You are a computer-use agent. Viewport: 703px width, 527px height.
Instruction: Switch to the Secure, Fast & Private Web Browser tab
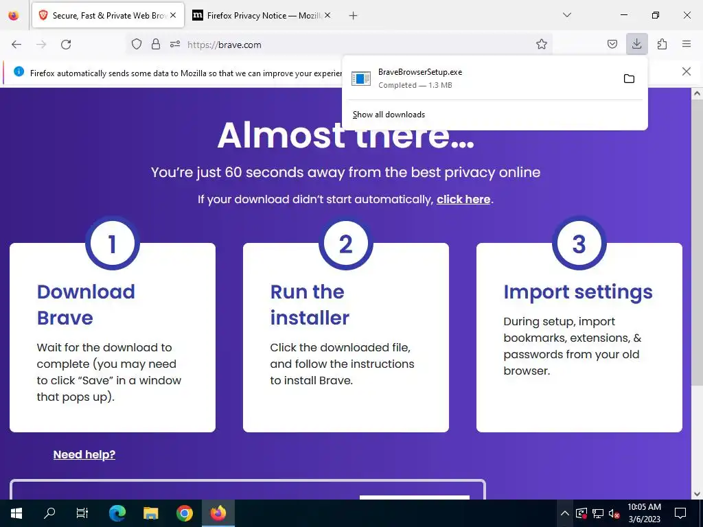[108, 16]
